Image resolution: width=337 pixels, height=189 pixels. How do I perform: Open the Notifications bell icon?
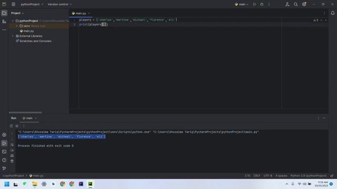point(332,13)
